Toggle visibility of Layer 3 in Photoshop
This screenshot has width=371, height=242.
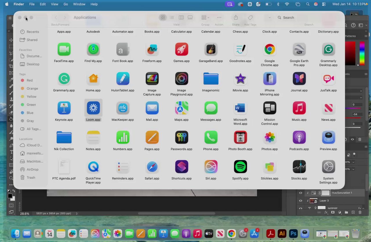click(x=301, y=200)
